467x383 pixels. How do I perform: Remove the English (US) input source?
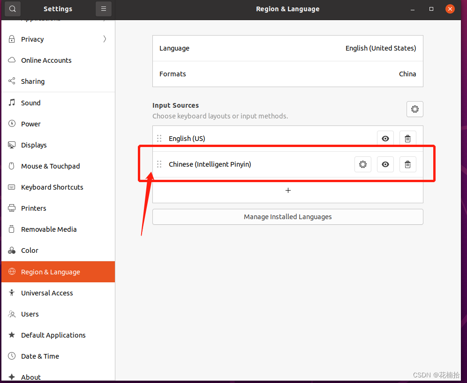tap(408, 139)
